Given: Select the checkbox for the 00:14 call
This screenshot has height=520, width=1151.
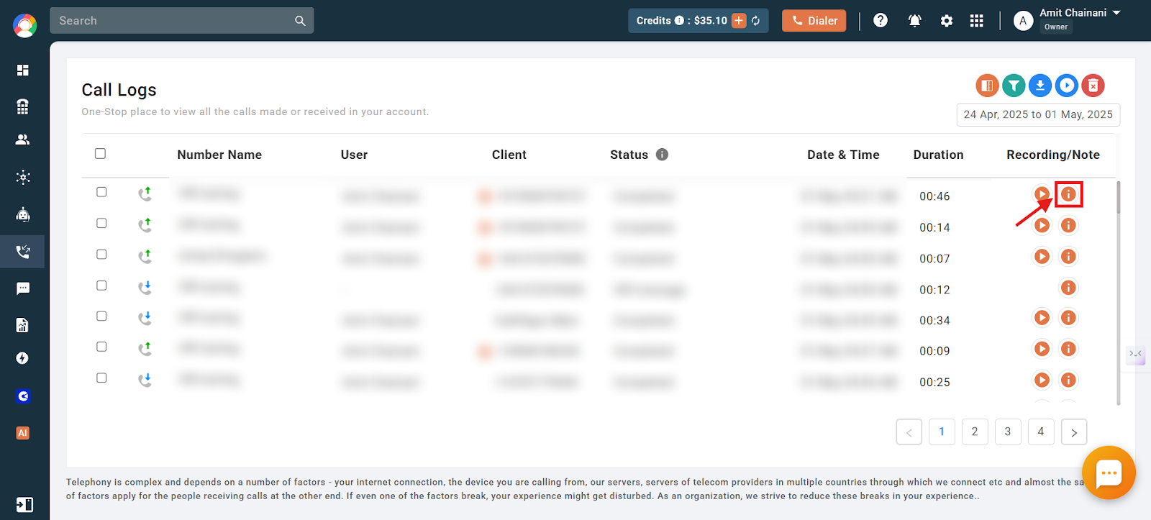Looking at the screenshot, I should pyautogui.click(x=101, y=223).
